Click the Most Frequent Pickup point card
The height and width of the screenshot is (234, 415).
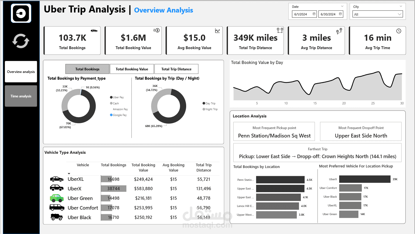click(274, 131)
